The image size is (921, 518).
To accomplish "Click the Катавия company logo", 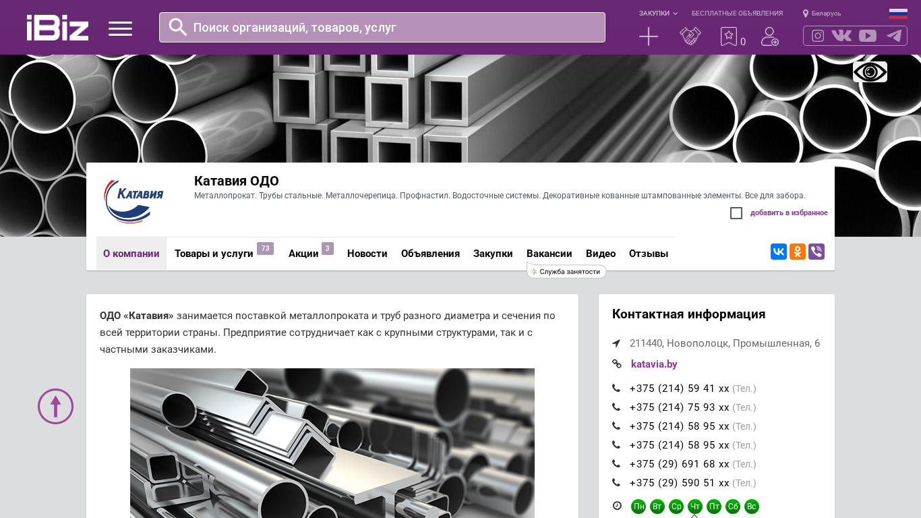I will pyautogui.click(x=133, y=200).
